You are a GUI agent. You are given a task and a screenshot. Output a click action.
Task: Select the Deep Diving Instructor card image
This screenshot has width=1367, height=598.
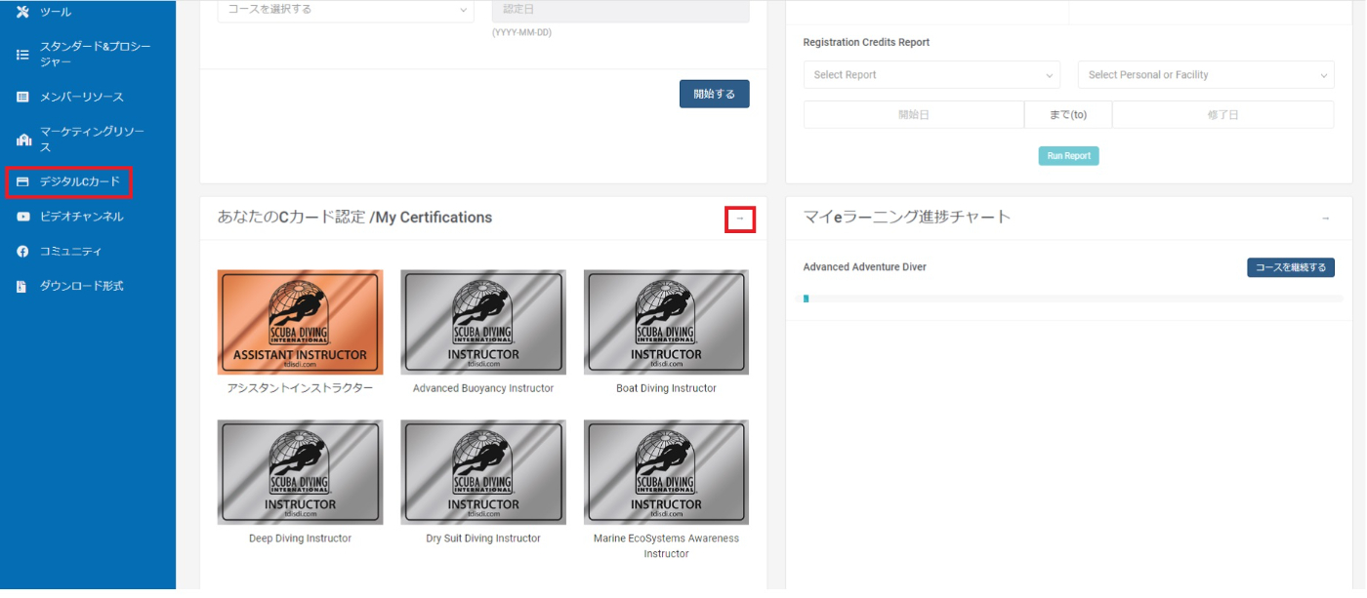pyautogui.click(x=300, y=473)
